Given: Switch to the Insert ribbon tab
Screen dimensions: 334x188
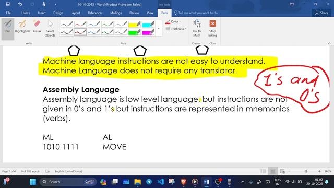Looking at the screenshot, I should coord(42,13).
